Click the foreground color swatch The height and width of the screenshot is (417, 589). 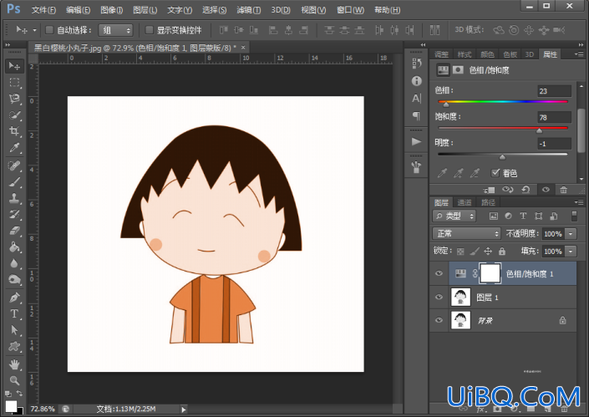click(x=11, y=406)
